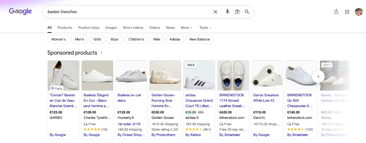
Task: Click the magnifying glass search button
Action: (247, 12)
